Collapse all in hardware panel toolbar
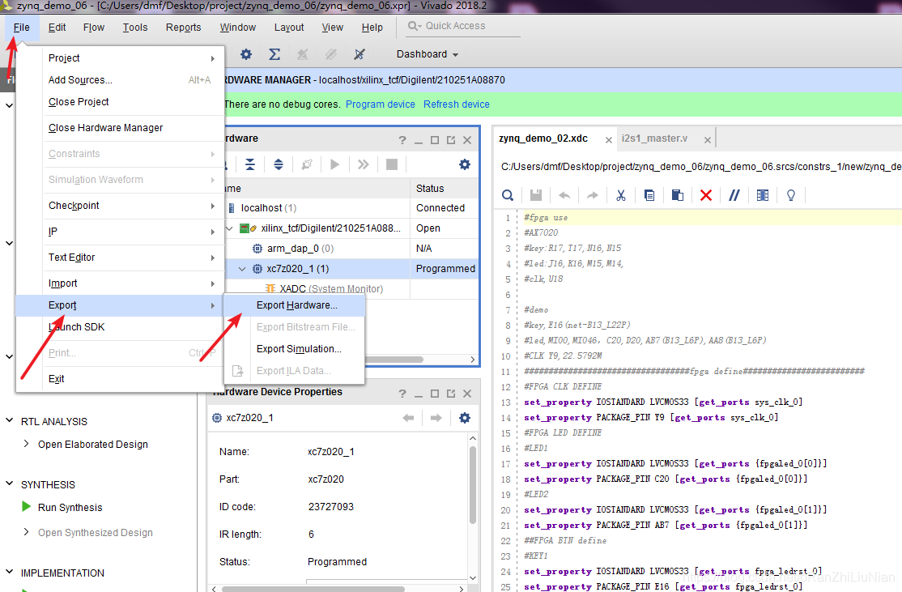Screen dimensions: 902x592 point(250,164)
